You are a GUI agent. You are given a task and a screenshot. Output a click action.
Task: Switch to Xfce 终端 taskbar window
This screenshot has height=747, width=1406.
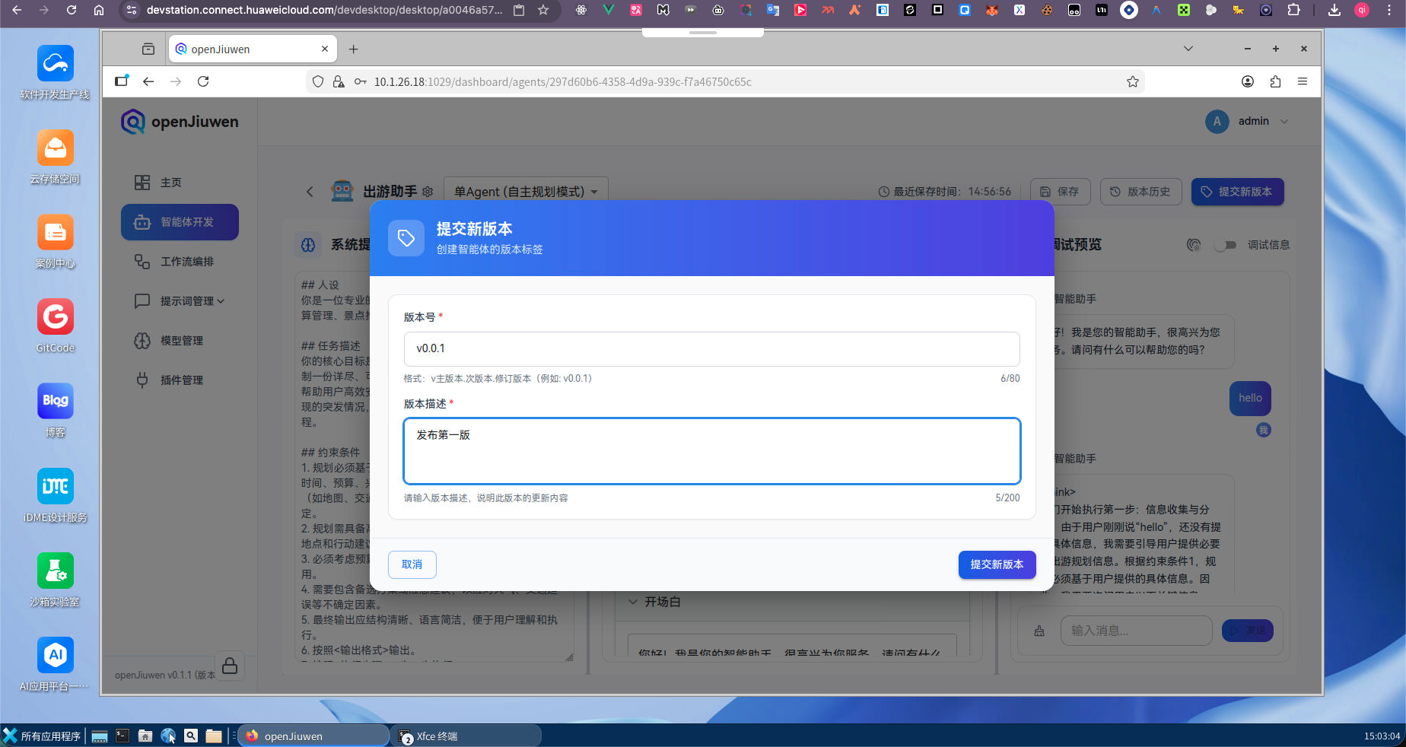tap(466, 736)
